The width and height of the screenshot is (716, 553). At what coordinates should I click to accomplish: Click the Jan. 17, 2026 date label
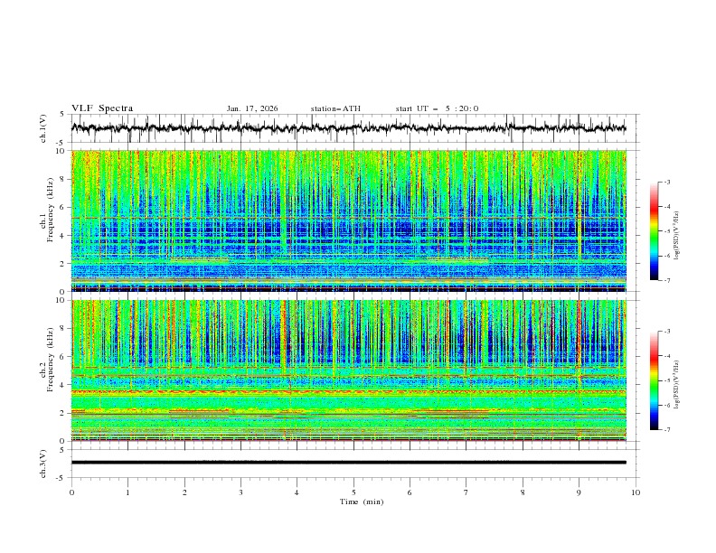pyautogui.click(x=252, y=108)
